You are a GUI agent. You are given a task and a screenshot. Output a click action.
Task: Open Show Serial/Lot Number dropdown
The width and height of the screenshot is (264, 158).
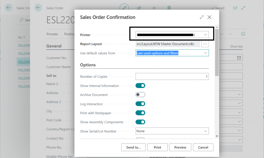coord(205,131)
